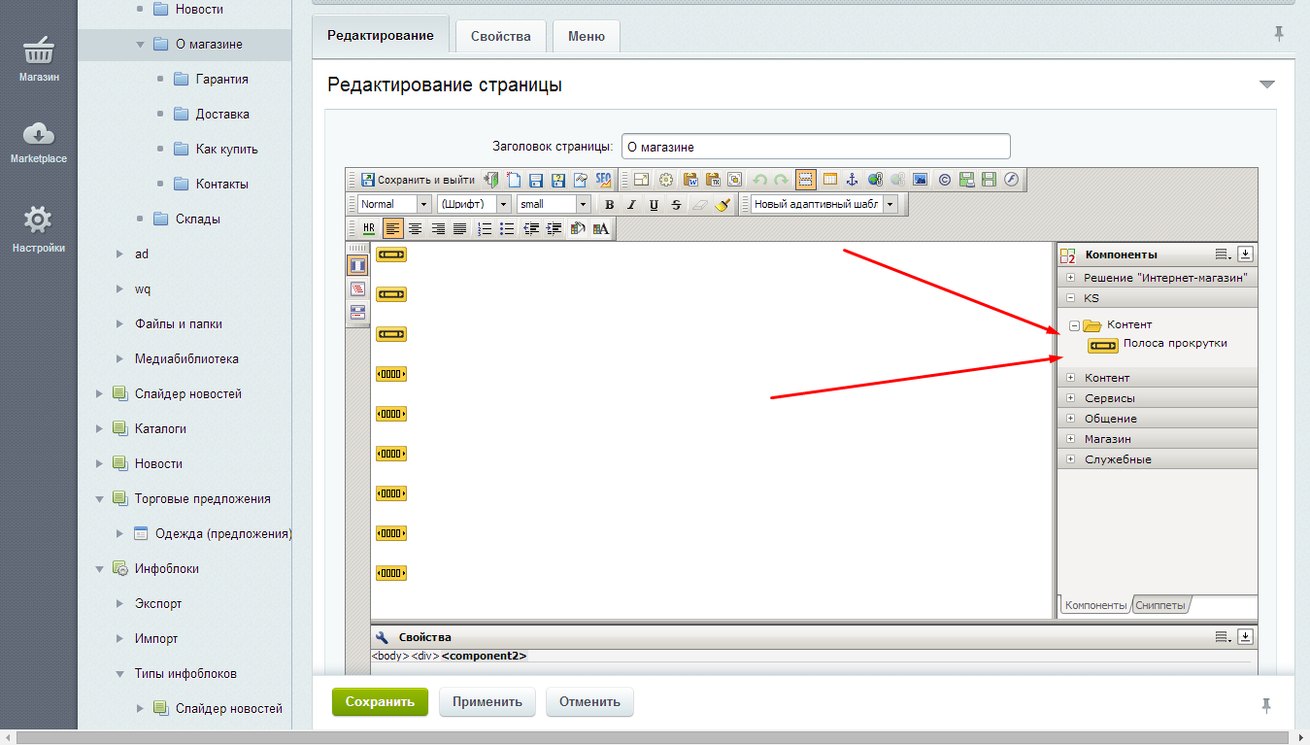Open the Marketplace section in left sidebar
The height and width of the screenshot is (745, 1310).
(38, 141)
